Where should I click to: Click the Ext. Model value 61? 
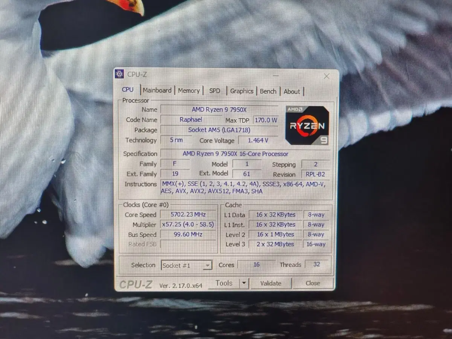(247, 174)
